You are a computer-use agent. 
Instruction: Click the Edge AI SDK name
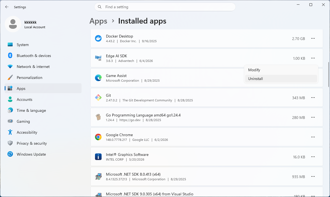click(x=116, y=56)
